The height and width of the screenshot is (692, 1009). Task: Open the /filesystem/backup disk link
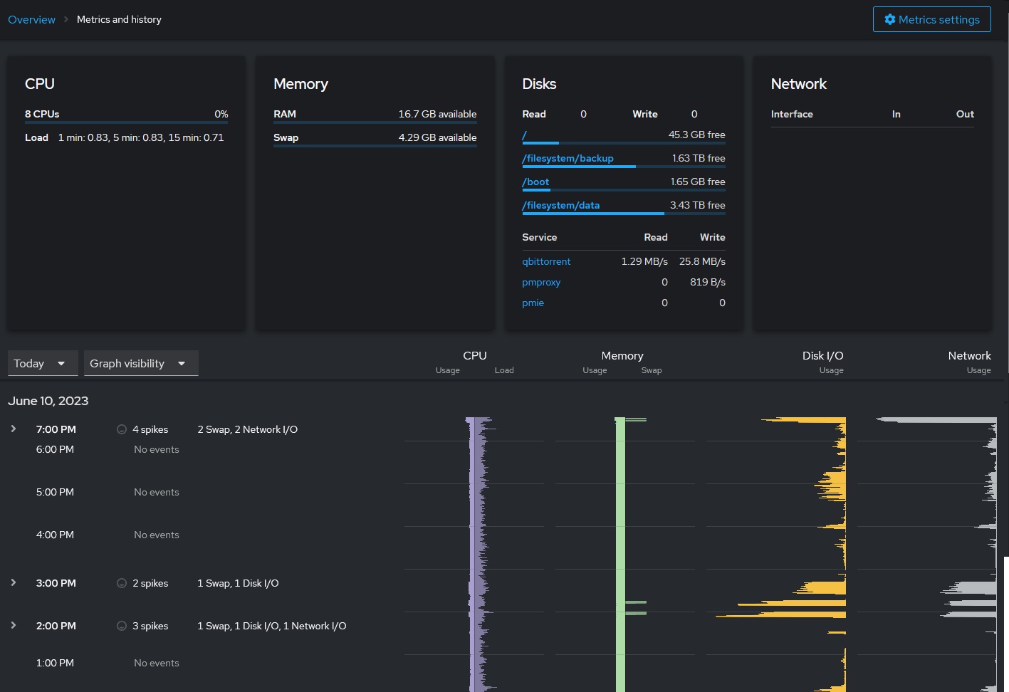pos(568,158)
